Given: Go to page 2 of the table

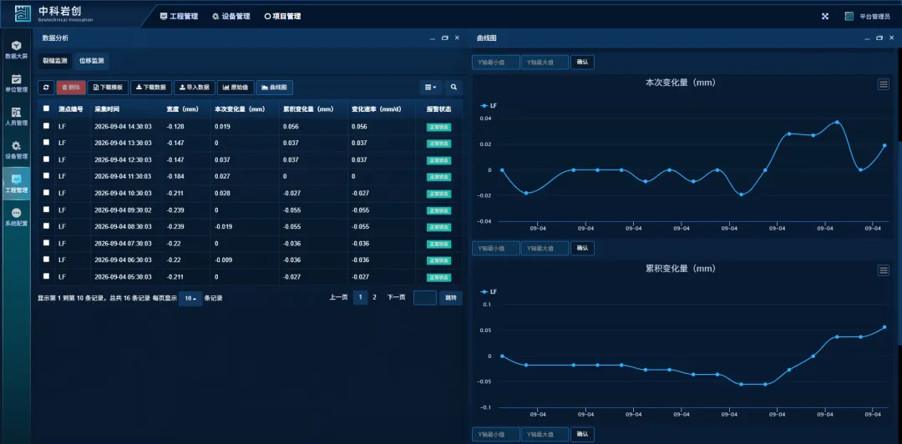Looking at the screenshot, I should [x=374, y=297].
